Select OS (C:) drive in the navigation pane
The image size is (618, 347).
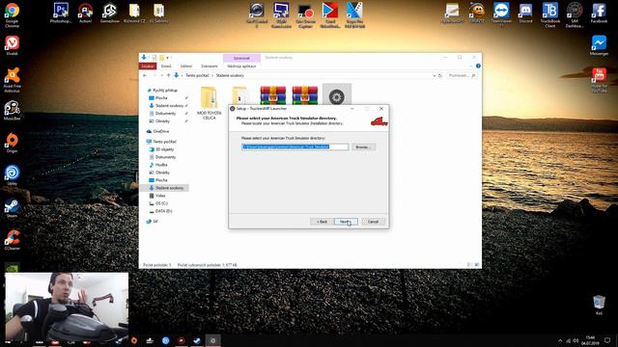(x=161, y=203)
